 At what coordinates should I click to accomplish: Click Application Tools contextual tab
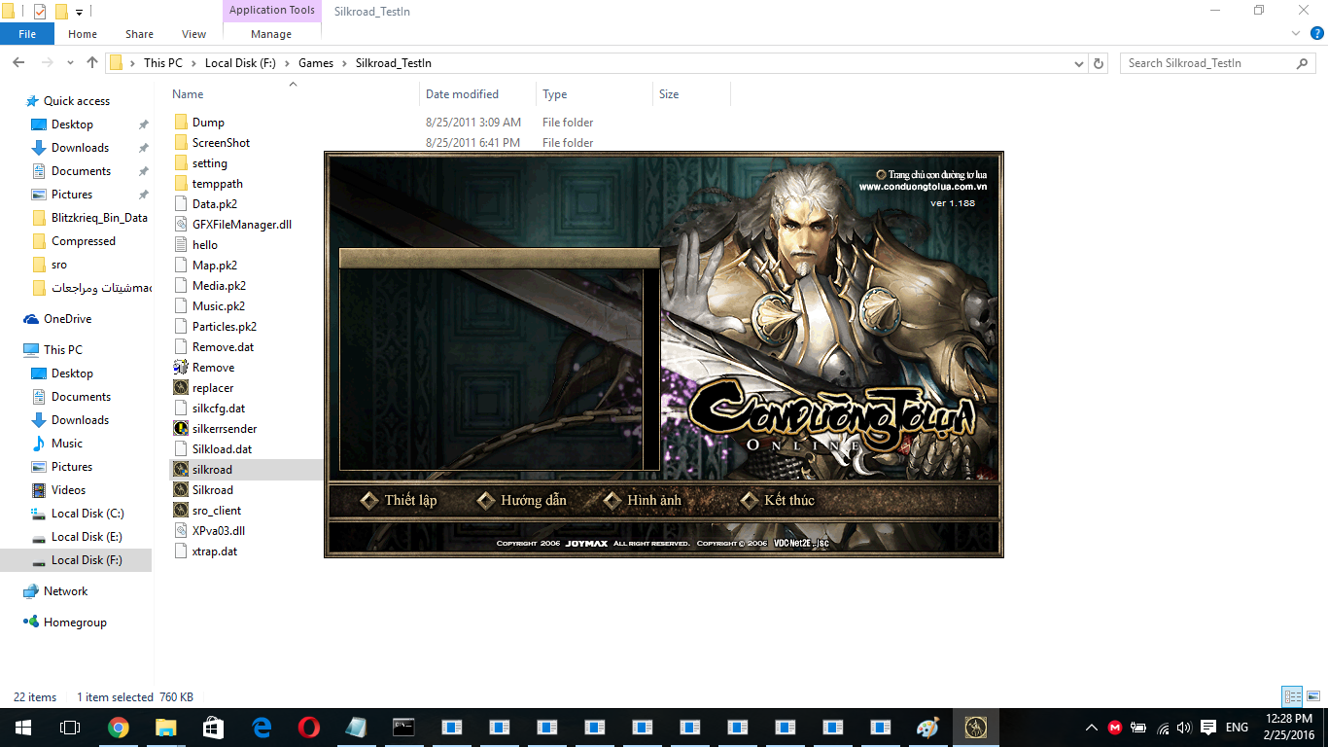(x=272, y=11)
